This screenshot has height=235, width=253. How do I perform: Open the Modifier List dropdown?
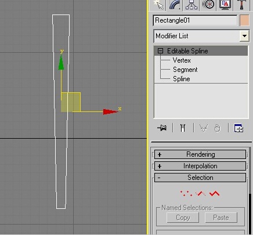coord(201,36)
